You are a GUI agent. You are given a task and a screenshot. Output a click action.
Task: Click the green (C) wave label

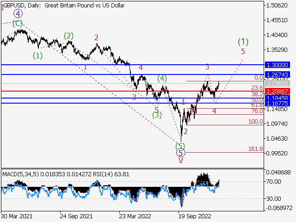pyautogui.click(x=18, y=24)
